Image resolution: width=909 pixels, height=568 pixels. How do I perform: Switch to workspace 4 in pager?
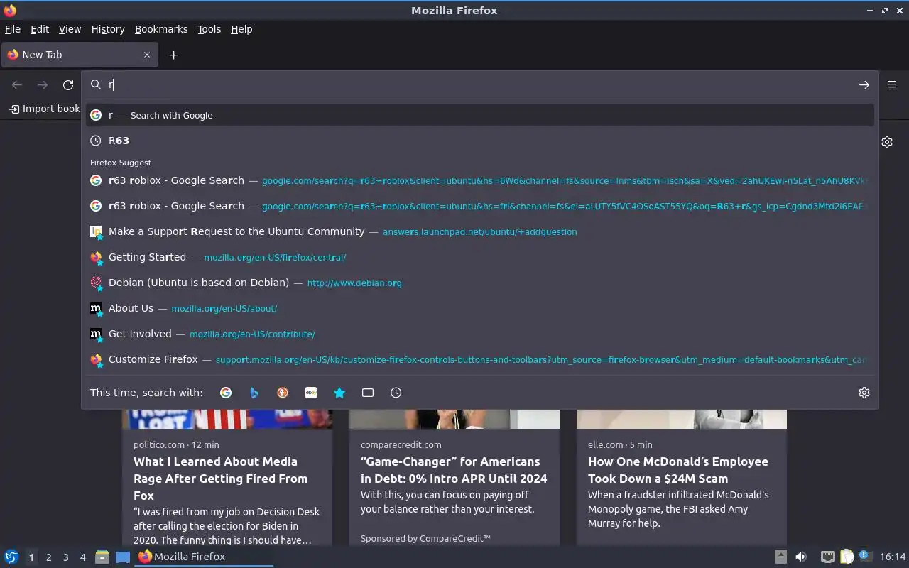[x=82, y=557]
